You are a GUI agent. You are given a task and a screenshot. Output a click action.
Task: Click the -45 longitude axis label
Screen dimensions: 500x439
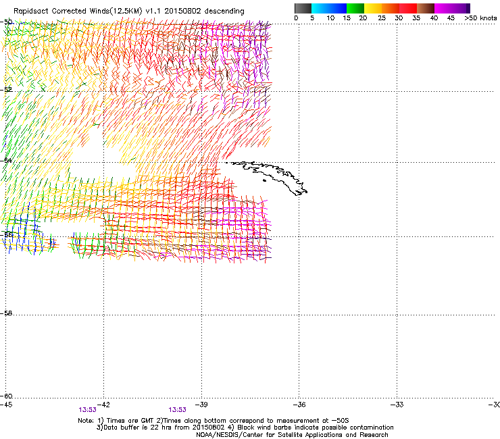[x=6, y=405]
